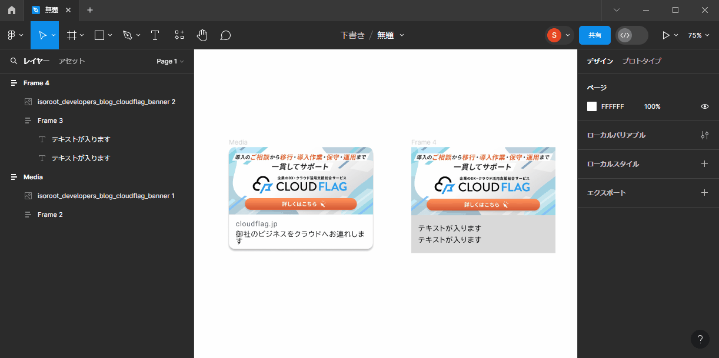719x358 pixels.
Task: Click the Frame 4 layer icon
Action: click(x=14, y=83)
